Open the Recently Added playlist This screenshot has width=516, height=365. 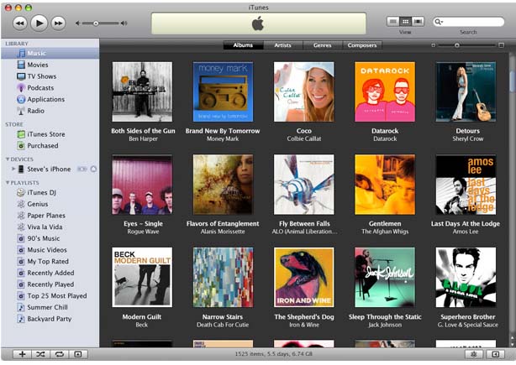(x=50, y=273)
